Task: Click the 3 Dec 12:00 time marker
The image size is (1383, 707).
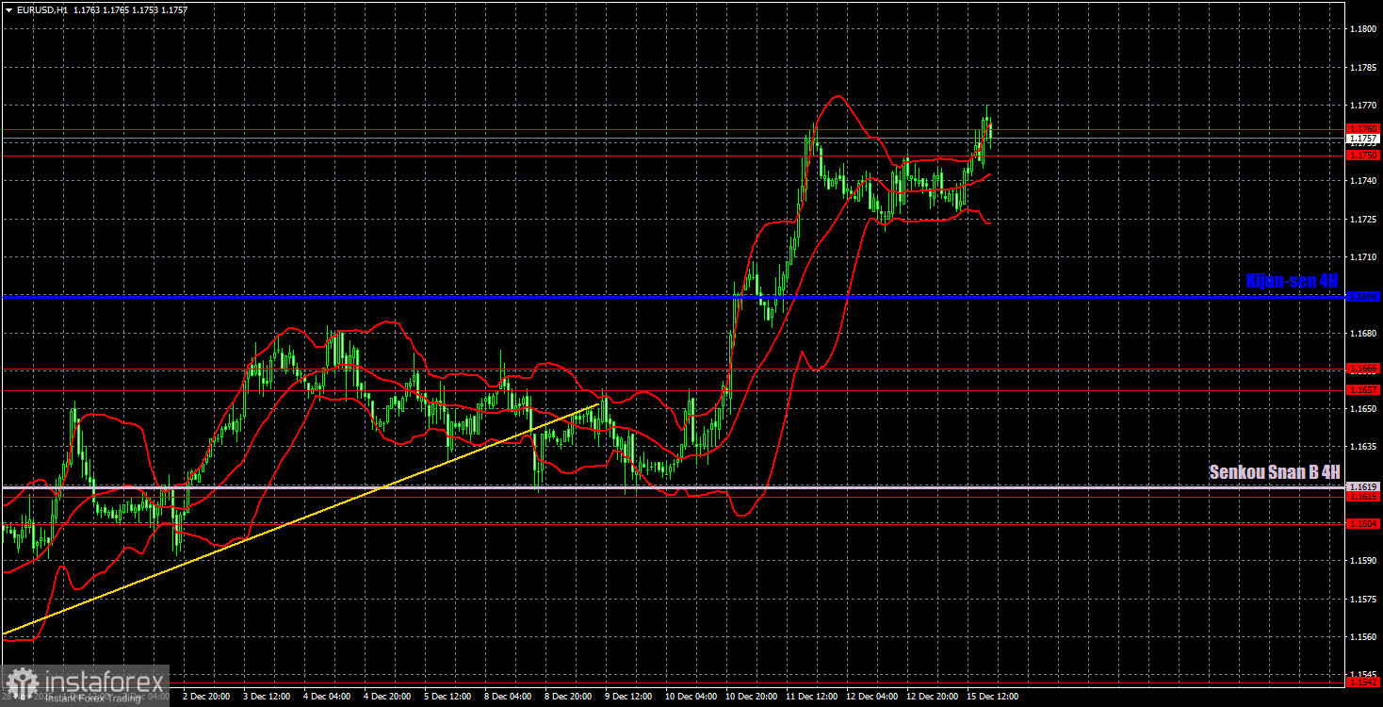Action: coord(268,697)
